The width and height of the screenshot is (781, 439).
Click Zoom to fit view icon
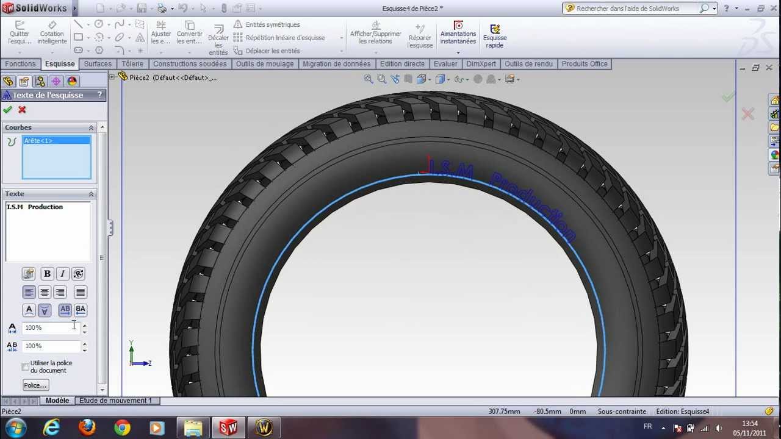coord(369,79)
